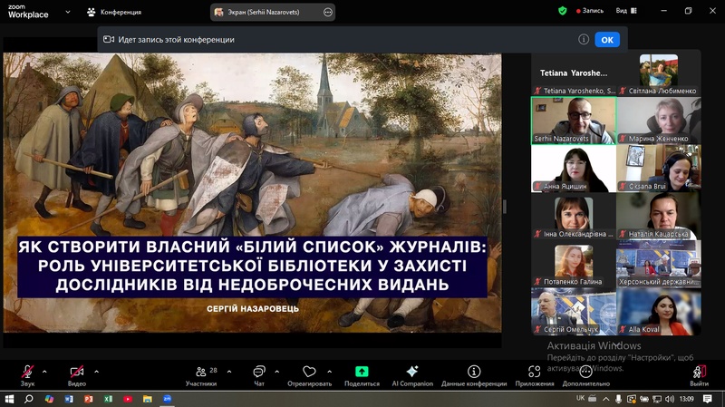Image resolution: width=725 pixels, height=407 pixels.
Task: Select Serhii Nazarovets video thumbnail
Action: pyautogui.click(x=574, y=121)
